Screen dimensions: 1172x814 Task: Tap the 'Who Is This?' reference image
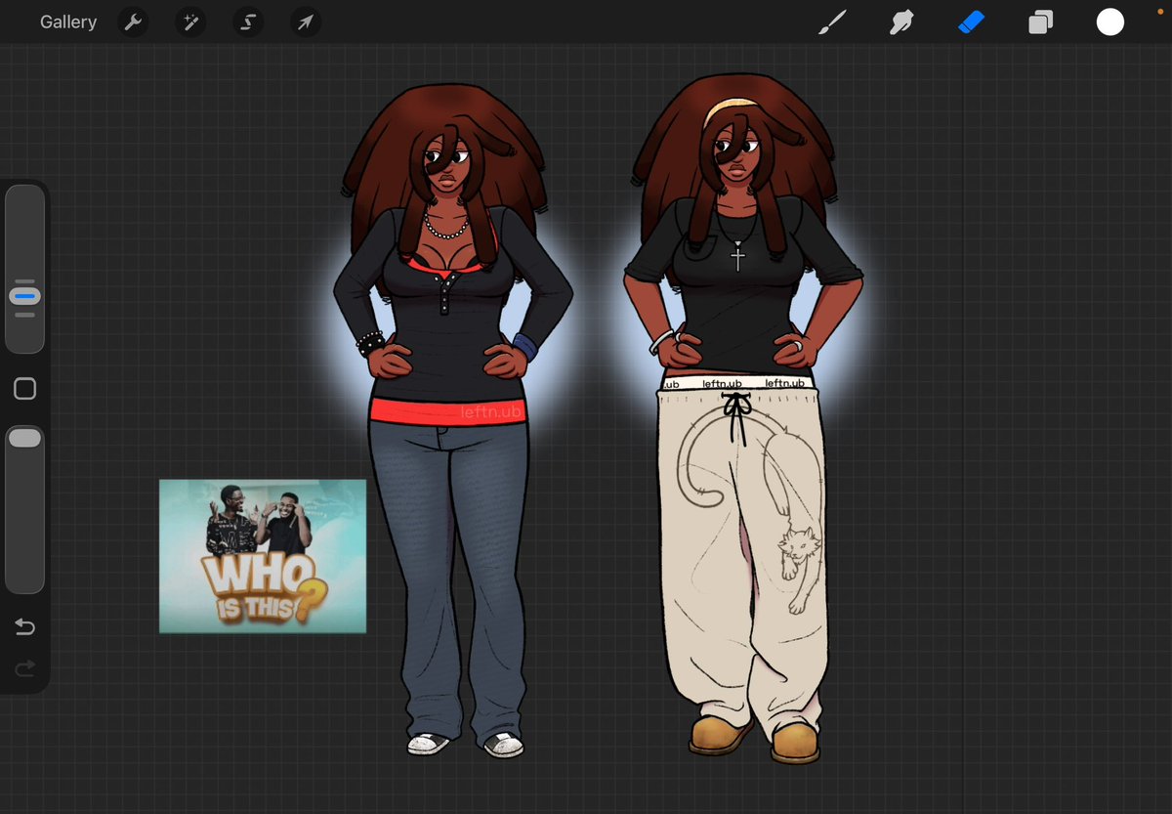click(263, 556)
